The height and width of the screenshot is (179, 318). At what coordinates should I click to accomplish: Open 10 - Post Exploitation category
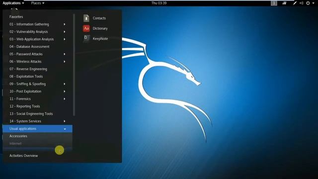25,91
